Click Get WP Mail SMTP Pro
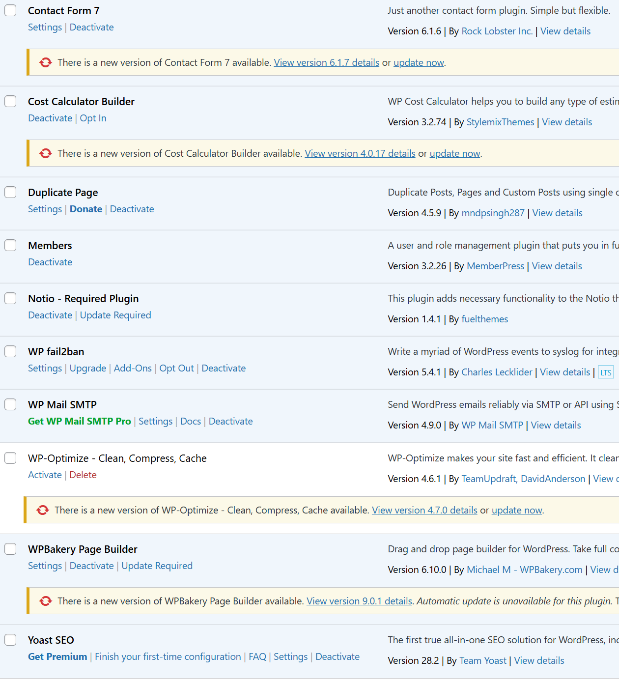The height and width of the screenshot is (683, 619). (80, 421)
